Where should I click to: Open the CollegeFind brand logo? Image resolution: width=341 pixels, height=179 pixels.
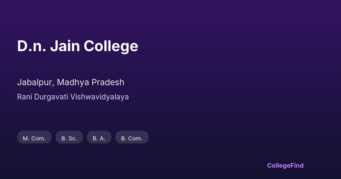click(x=285, y=165)
